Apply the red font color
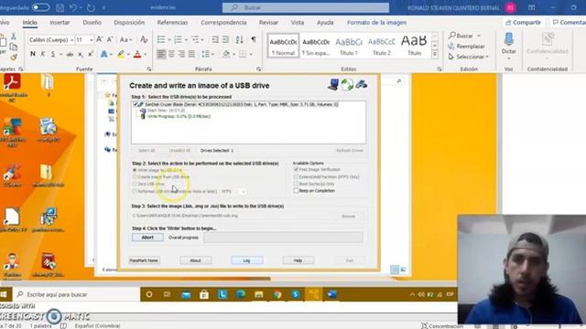 137,55
